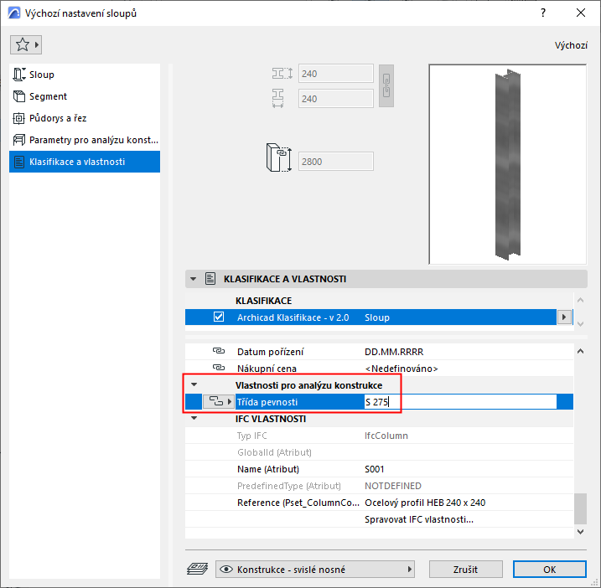Click Ocelový profil HEB 240 x 240
This screenshot has height=588, width=601.
[x=425, y=503]
